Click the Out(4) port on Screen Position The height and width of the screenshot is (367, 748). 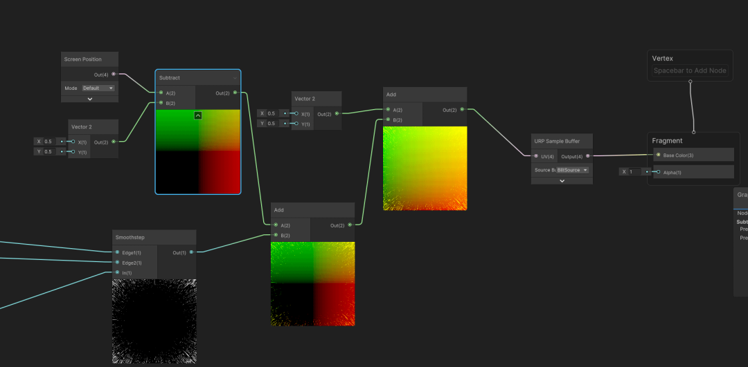click(113, 74)
